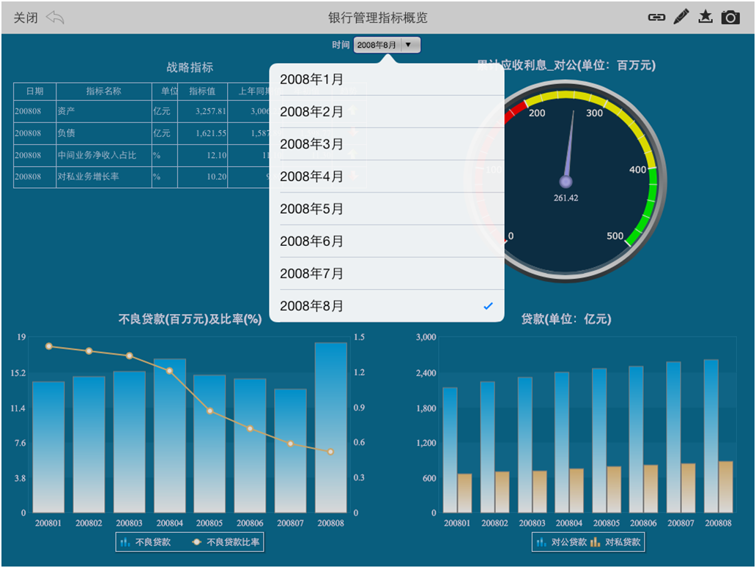Image resolution: width=756 pixels, height=568 pixels.
Task: Click the 200808 对公贷款 blue bar
Action: [x=711, y=436]
